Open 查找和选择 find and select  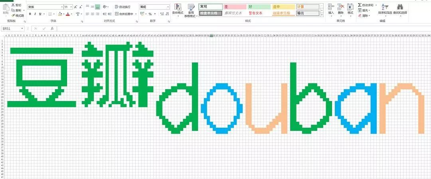tap(400, 9)
